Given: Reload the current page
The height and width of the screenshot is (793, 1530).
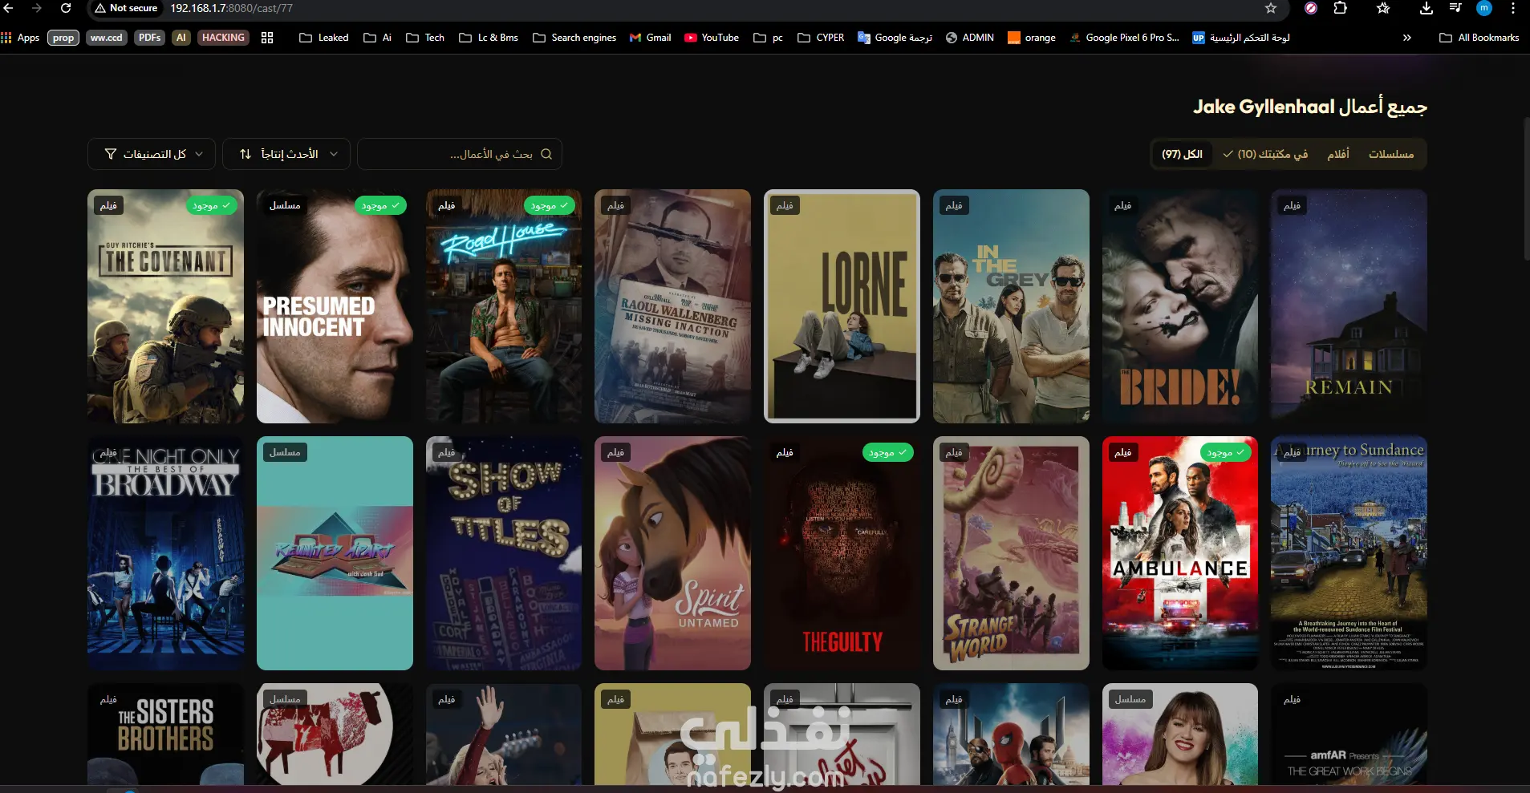Looking at the screenshot, I should pyautogui.click(x=66, y=8).
